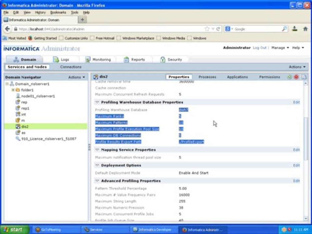Select the as analyst service icon
This screenshot has height=234, width=312.
pos(18,133)
